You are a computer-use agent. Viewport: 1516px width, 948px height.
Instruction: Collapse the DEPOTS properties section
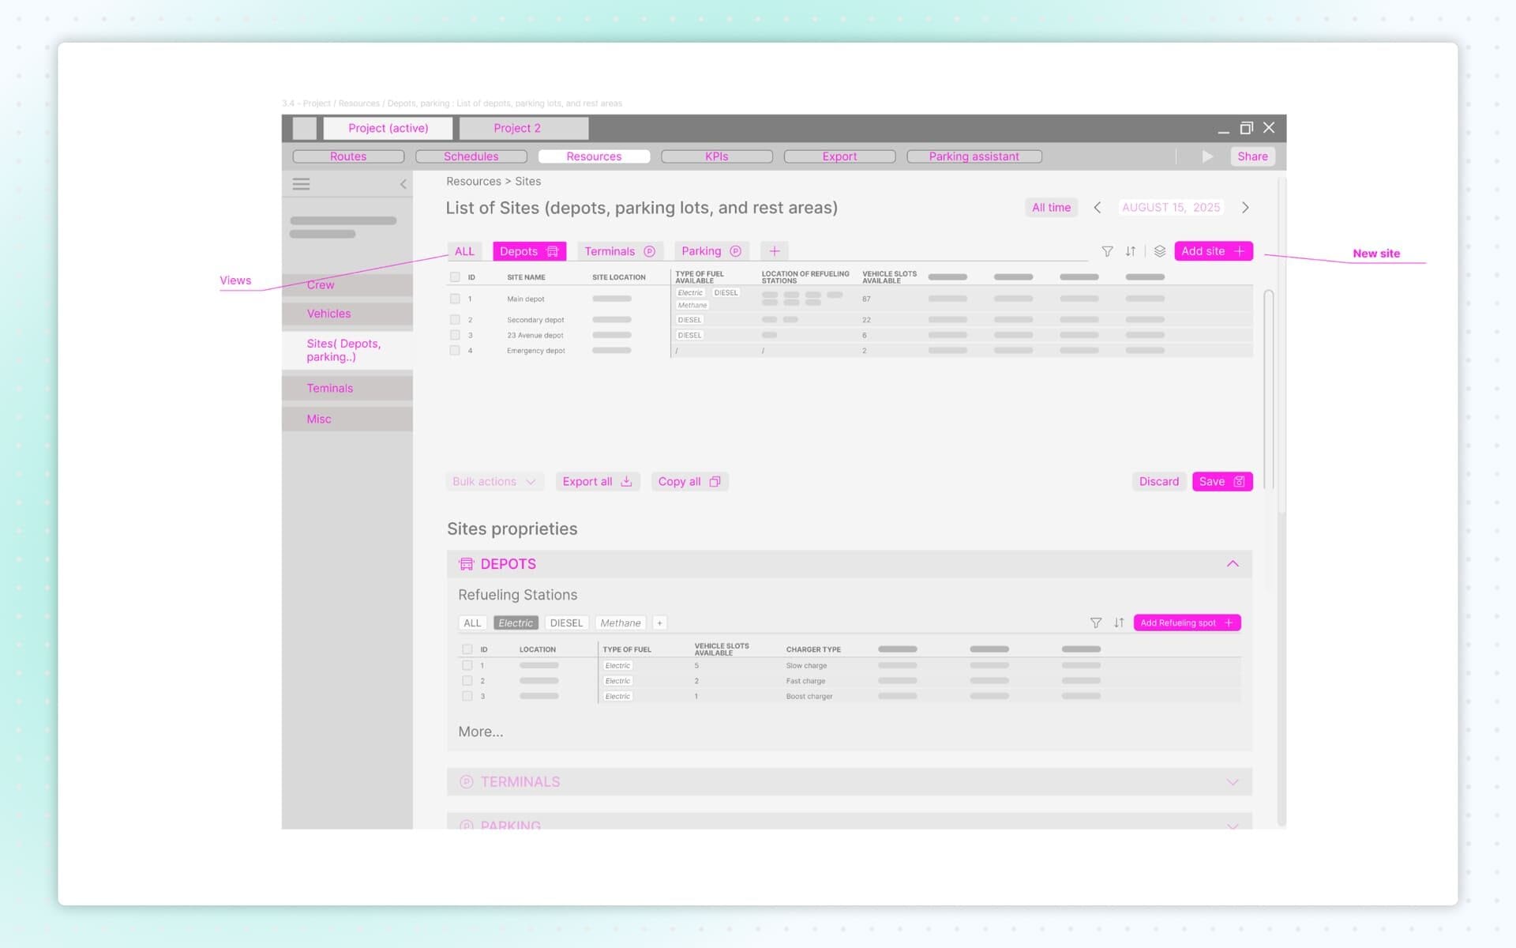(1233, 563)
